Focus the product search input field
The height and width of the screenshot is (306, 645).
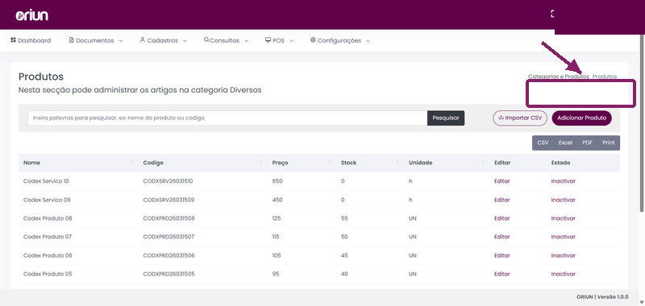click(x=227, y=118)
